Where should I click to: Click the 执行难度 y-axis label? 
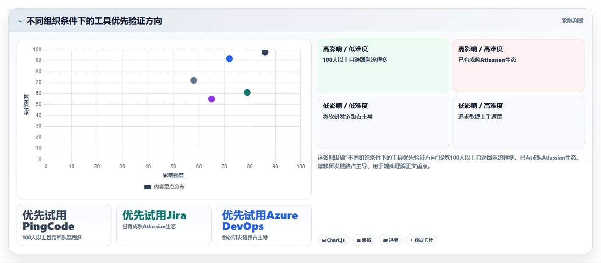pyautogui.click(x=26, y=105)
